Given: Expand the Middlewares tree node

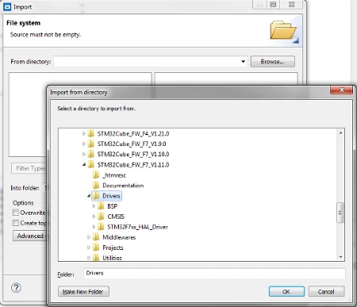Looking at the screenshot, I should [x=89, y=237].
